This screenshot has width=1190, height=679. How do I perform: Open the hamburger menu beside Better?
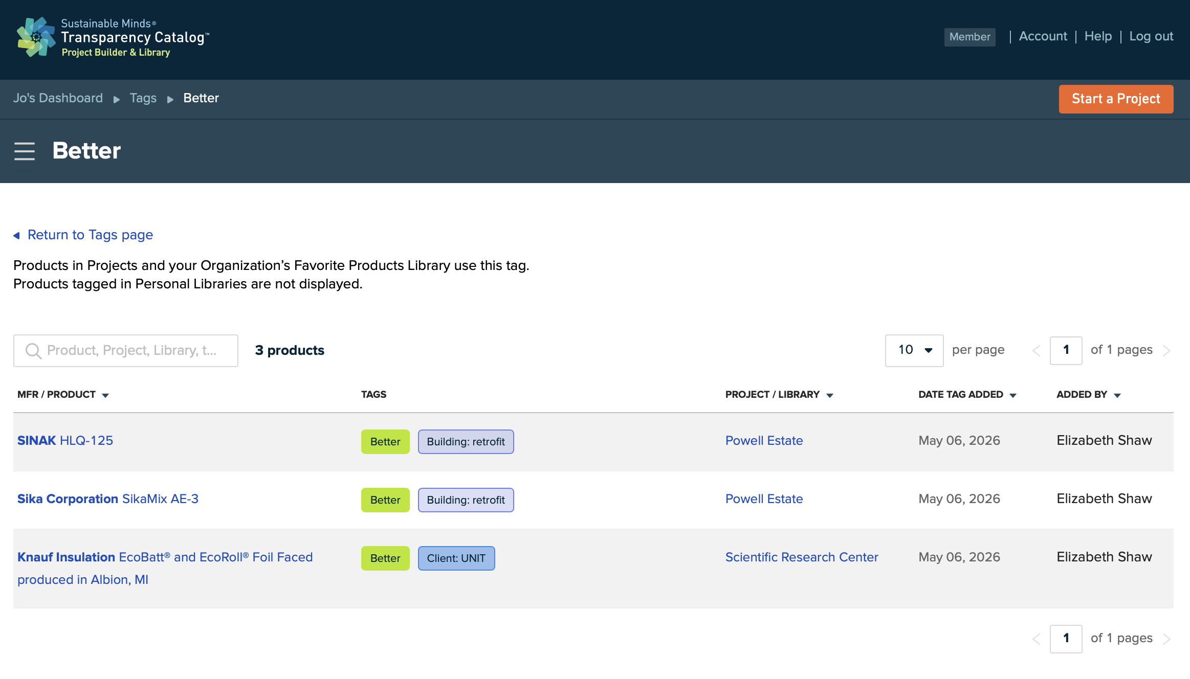pyautogui.click(x=25, y=151)
